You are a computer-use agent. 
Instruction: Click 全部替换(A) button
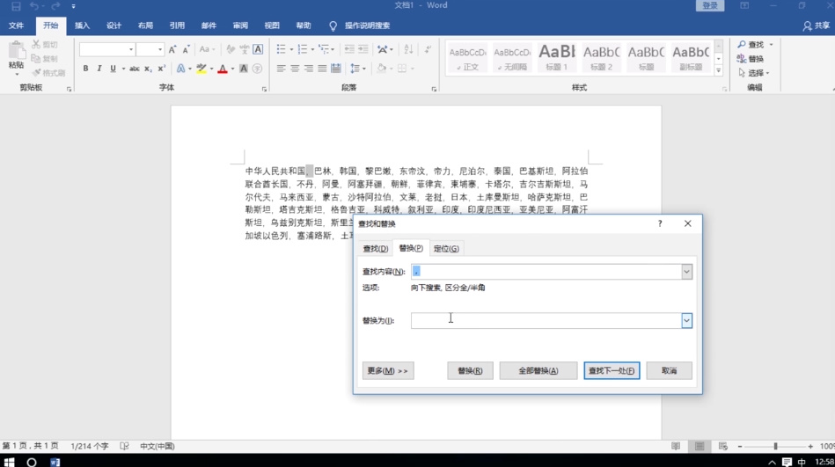(538, 370)
